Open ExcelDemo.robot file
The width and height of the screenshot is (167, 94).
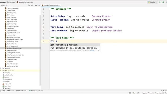(11, 24)
